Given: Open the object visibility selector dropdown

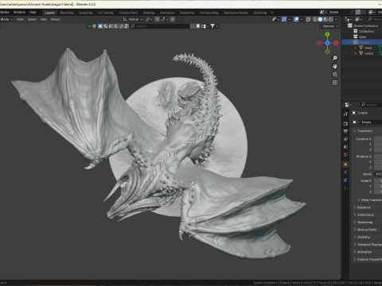Looking at the screenshot, I should [x=275, y=19].
